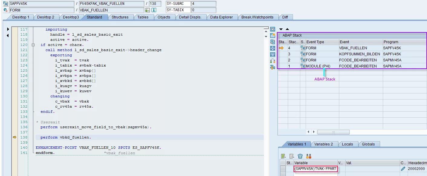Click the orange save-variables arrows icon
This screenshot has width=427, height=176.
(309, 156)
